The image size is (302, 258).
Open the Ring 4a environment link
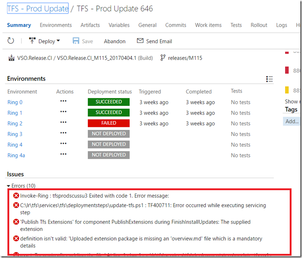pyautogui.click(x=16, y=155)
